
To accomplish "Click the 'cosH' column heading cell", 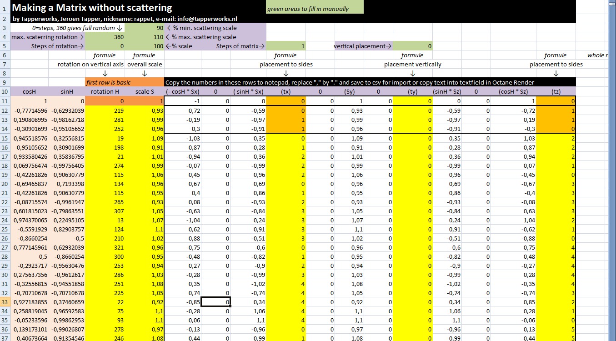I will (x=29, y=91).
